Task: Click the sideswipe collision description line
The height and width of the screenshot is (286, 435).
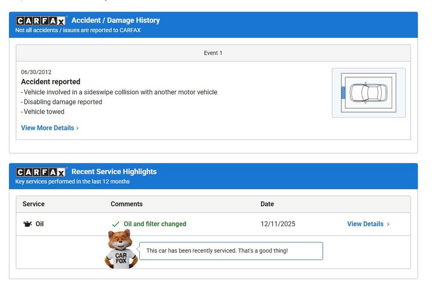Action: 120,92
